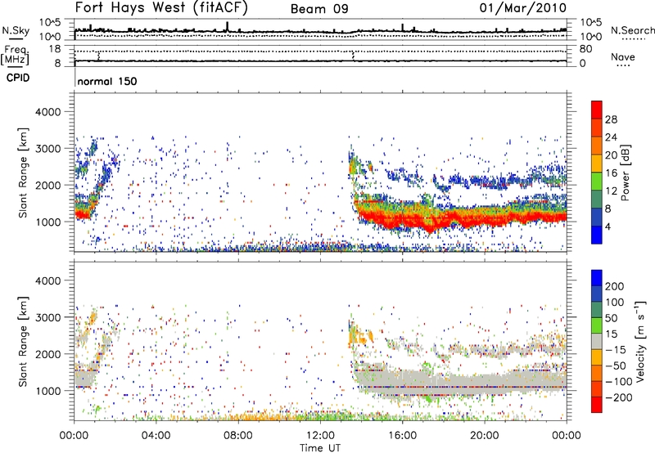Click the 'Fort Hays West (fitACF)' title
The width and height of the screenshot is (655, 453).
(x=161, y=8)
